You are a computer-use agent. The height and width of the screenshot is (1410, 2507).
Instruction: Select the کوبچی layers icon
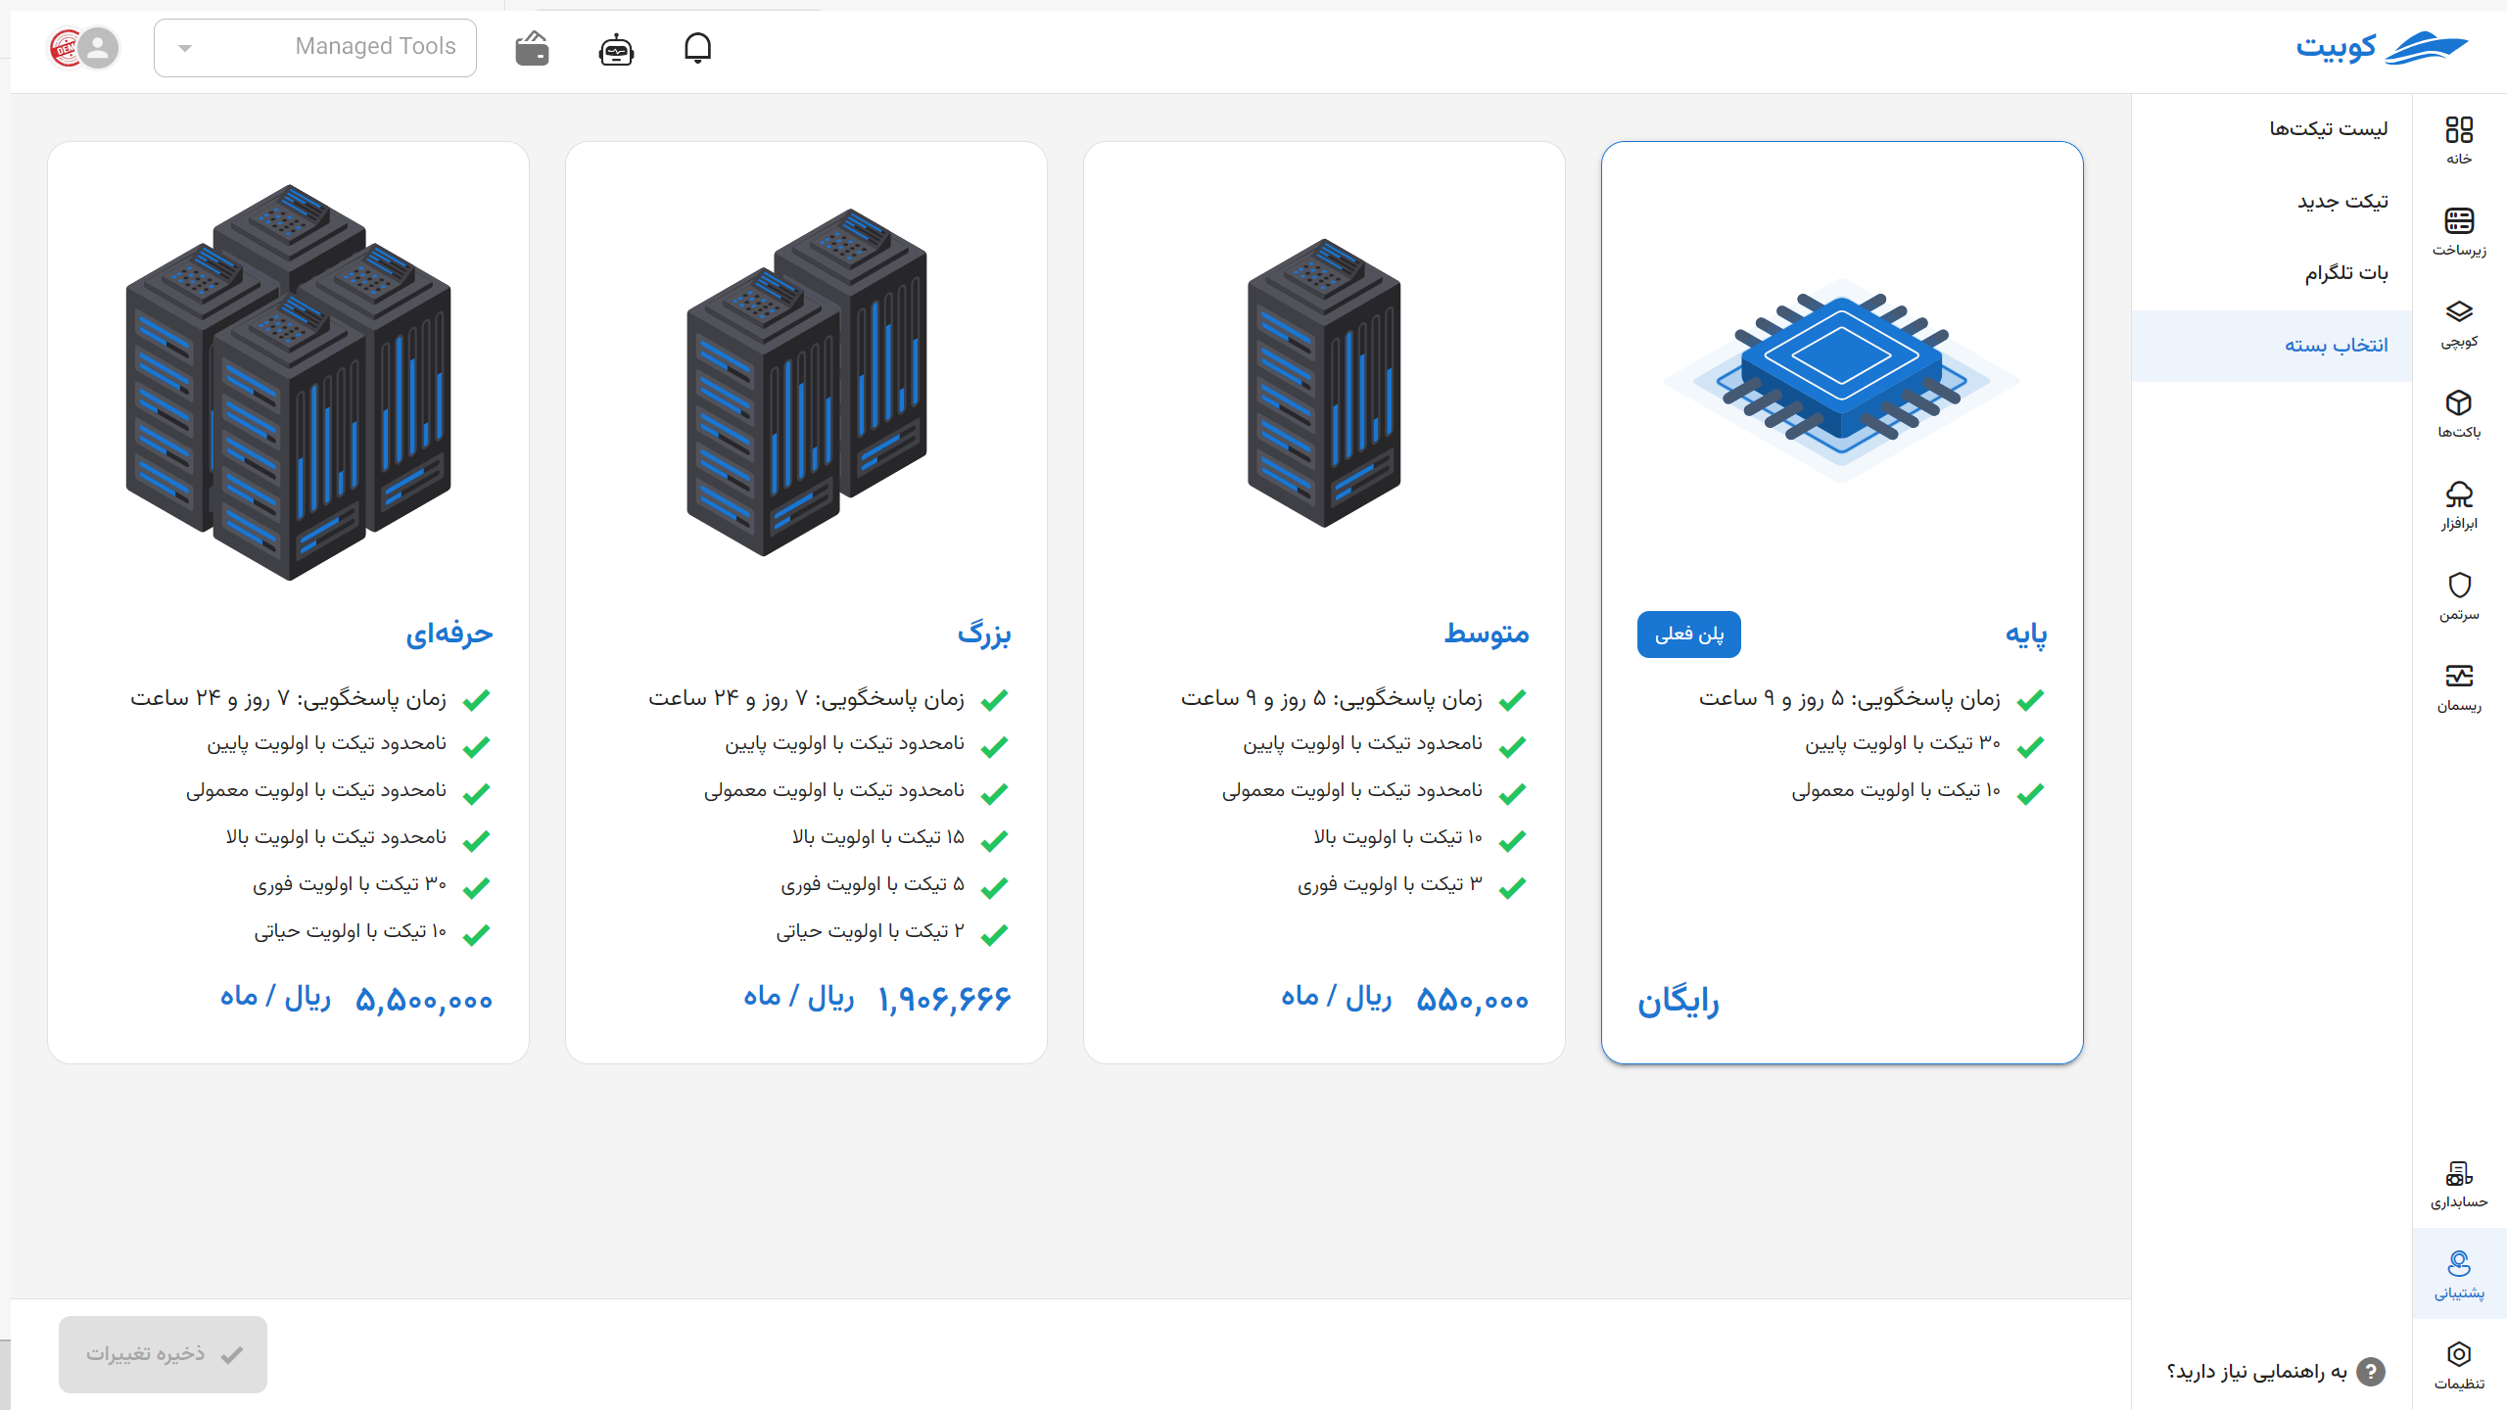click(x=2459, y=323)
